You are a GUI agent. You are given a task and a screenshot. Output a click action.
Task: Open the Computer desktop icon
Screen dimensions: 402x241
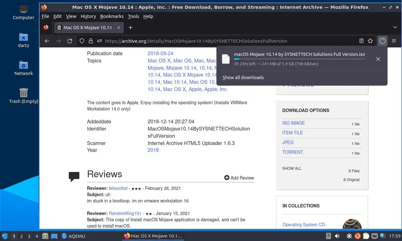click(24, 13)
